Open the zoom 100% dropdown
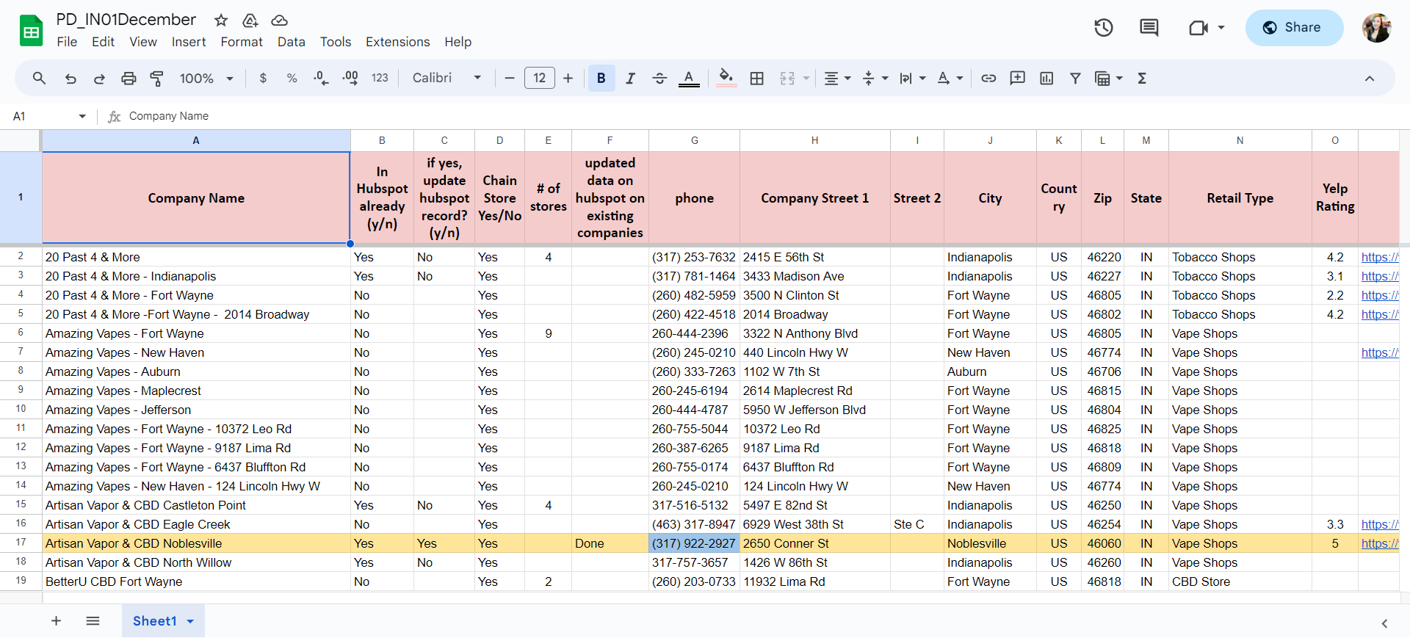Viewport: 1410px width, 638px height. (206, 78)
